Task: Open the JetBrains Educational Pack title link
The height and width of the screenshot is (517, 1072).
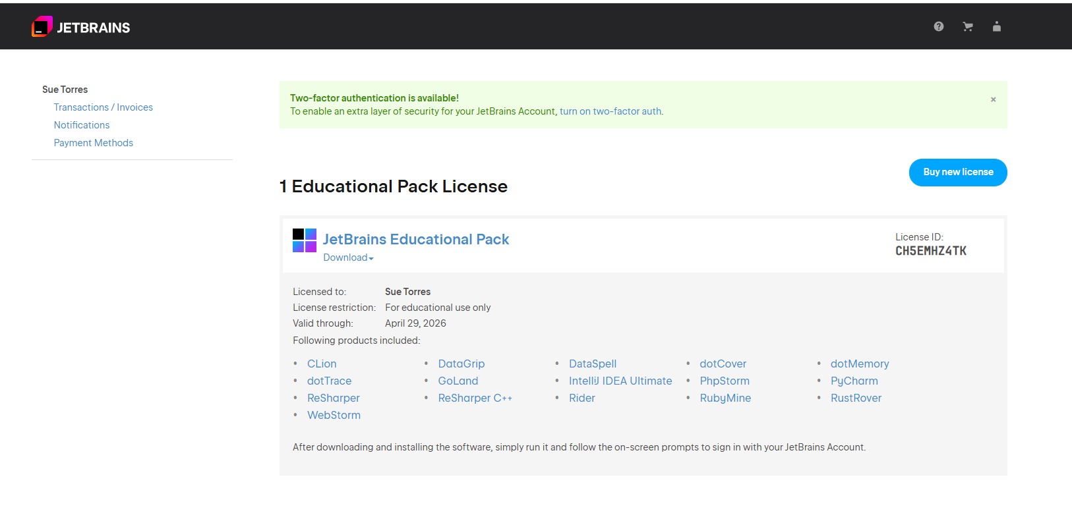Action: [x=416, y=239]
